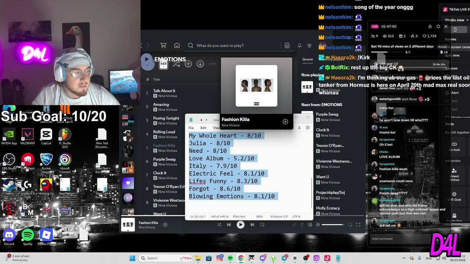Click Molly Ecstacy in the queue

click(x=328, y=208)
